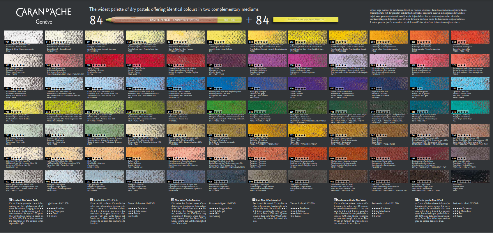
Task: Select the 060 Vermilion swatch
Action: pyautogui.click(x=470, y=37)
